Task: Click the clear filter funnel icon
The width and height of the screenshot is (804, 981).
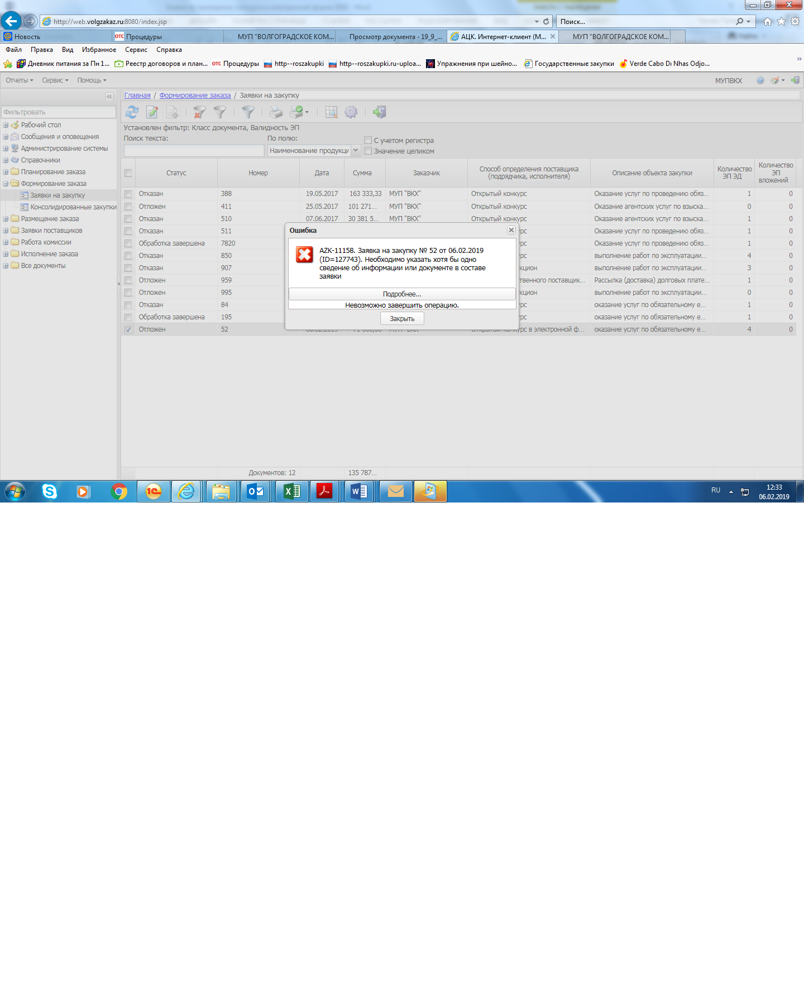Action: 199,112
